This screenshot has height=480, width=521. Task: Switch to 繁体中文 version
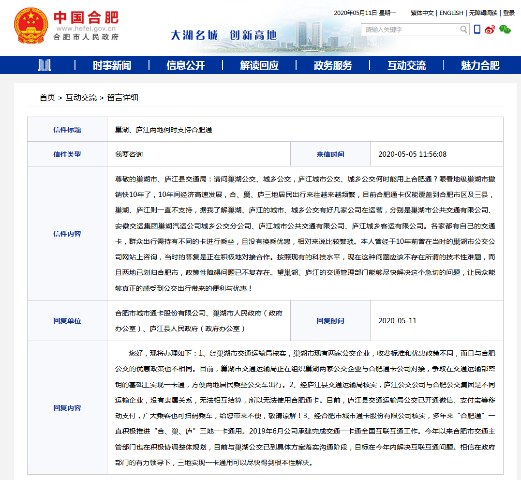[422, 13]
